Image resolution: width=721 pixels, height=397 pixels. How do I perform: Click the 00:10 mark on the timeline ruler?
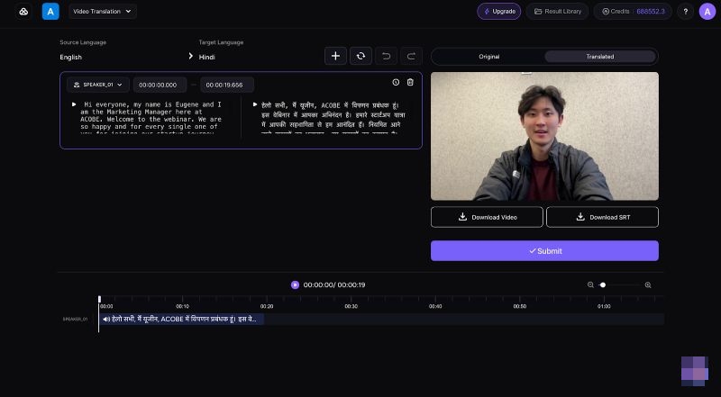click(x=183, y=306)
